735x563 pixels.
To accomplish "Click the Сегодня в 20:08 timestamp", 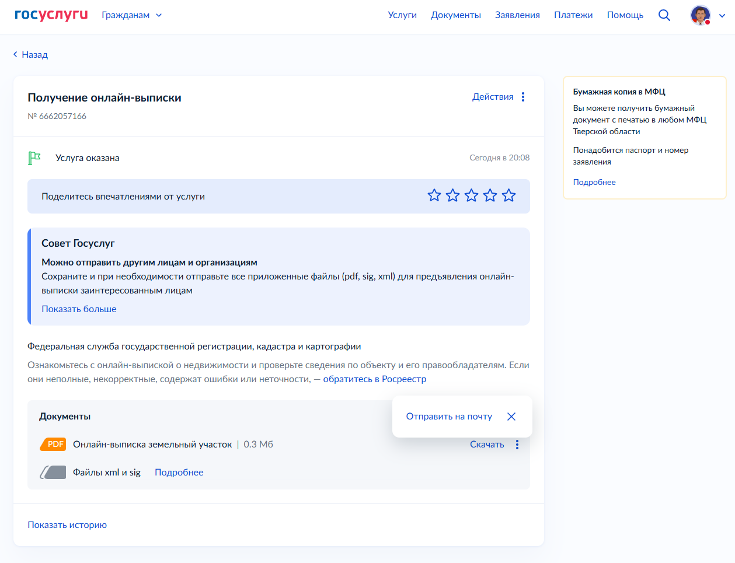I will [500, 158].
